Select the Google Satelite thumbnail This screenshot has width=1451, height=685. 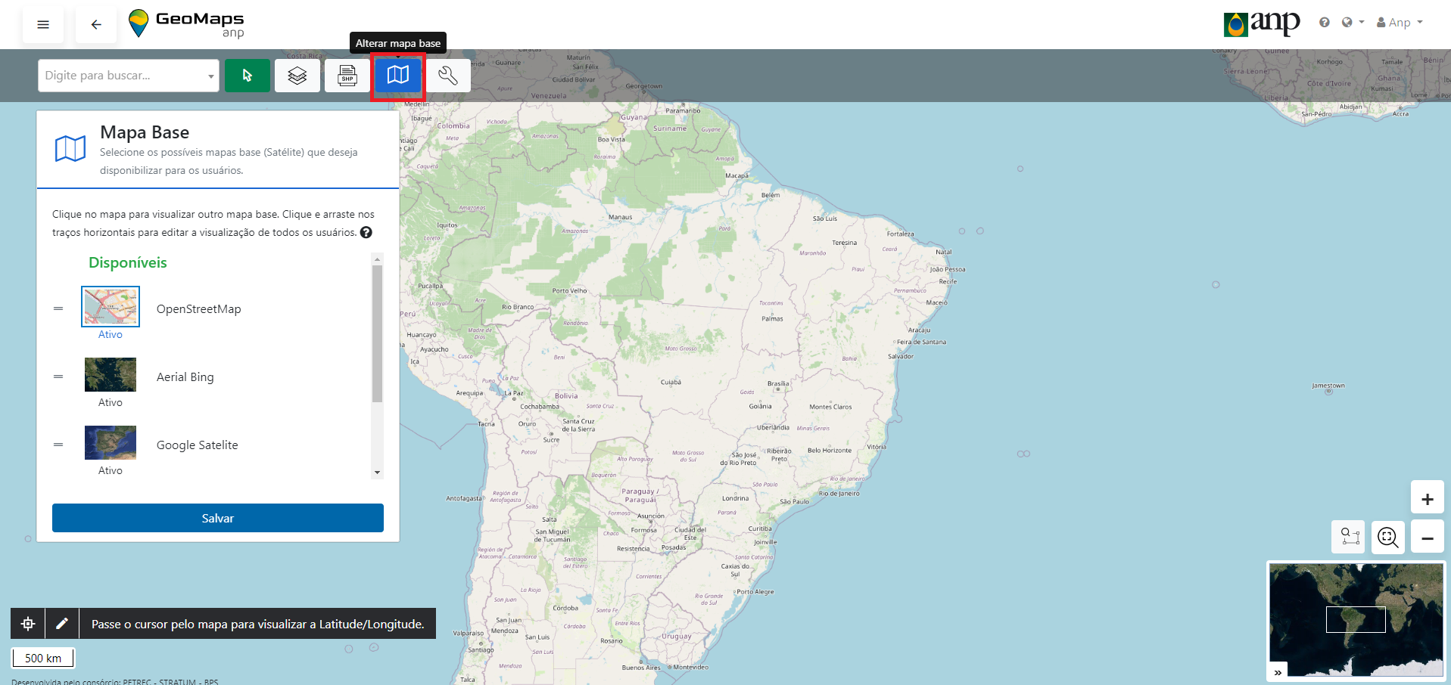(111, 442)
